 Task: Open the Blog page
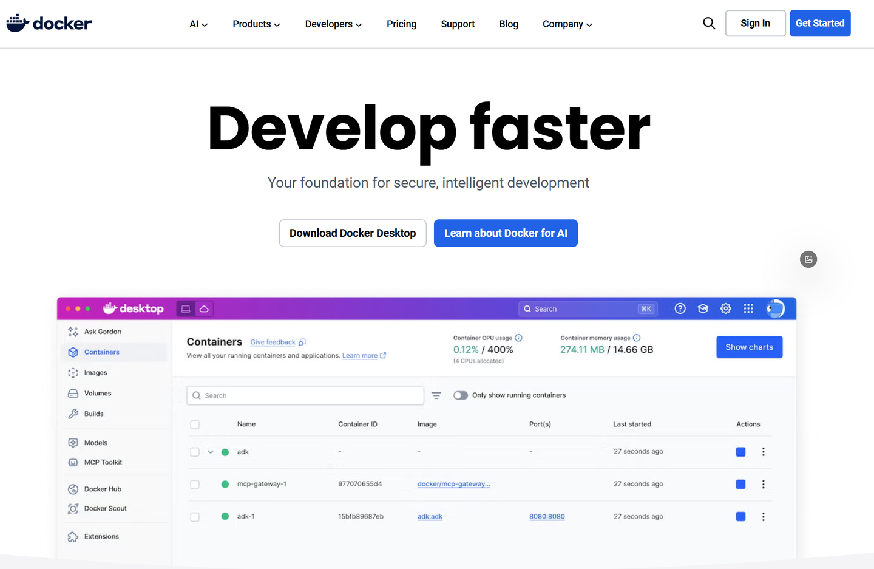509,24
